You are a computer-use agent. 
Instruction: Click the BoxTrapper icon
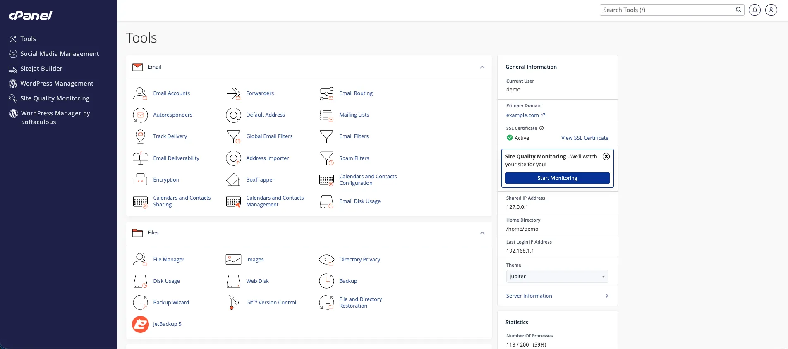point(233,179)
